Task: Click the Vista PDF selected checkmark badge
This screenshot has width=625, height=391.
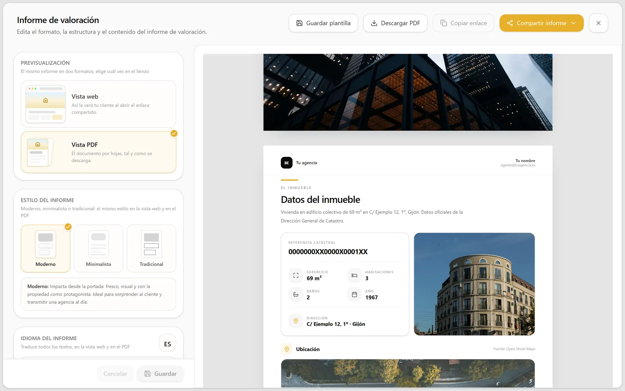Action: click(x=174, y=133)
